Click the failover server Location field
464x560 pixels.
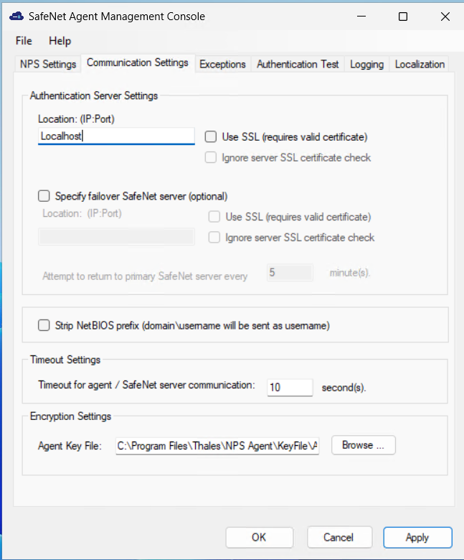116,236
